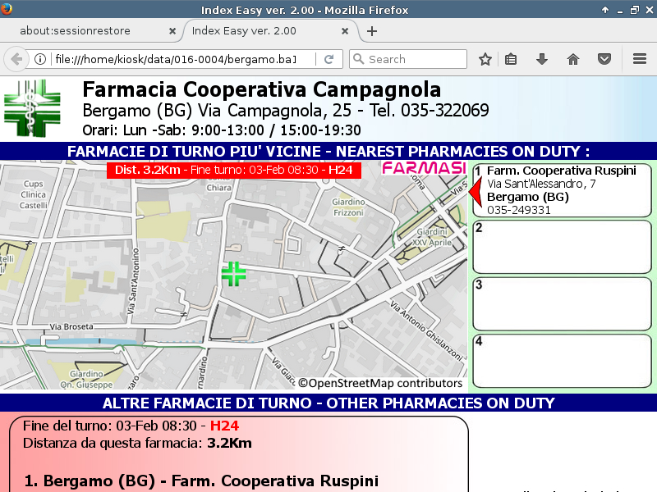Open a new tab with plus button

(x=372, y=31)
